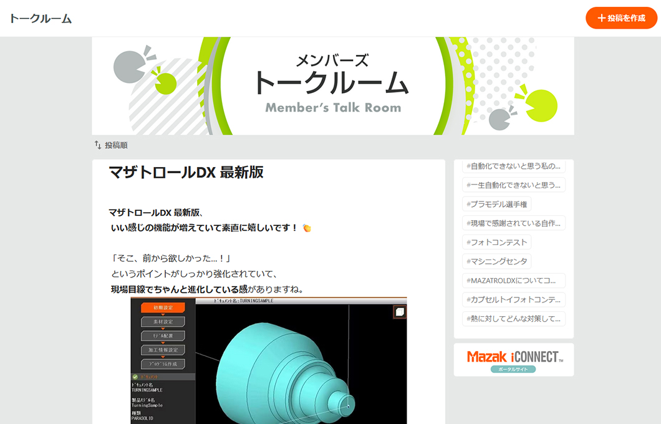Viewport: 661px width, 424px height.
Task: Click the line いい感じの機能が増えていて素直に嬉しいです！
Action: [x=205, y=228]
